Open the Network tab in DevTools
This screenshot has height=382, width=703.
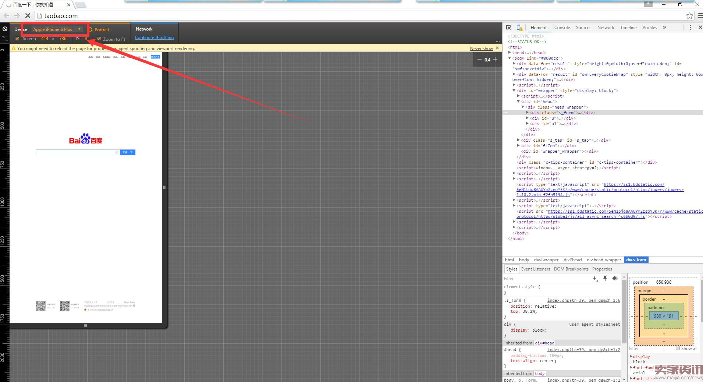[606, 28]
